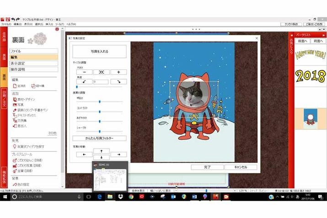Open the 挿入 menu in the menu bar
Screen dimensions: 327x218
[x=49, y=24]
